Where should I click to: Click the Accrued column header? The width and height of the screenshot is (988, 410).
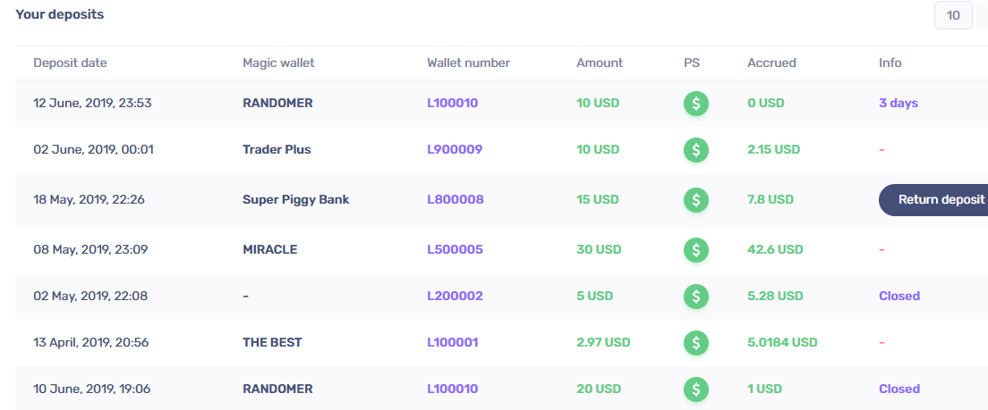pos(771,63)
